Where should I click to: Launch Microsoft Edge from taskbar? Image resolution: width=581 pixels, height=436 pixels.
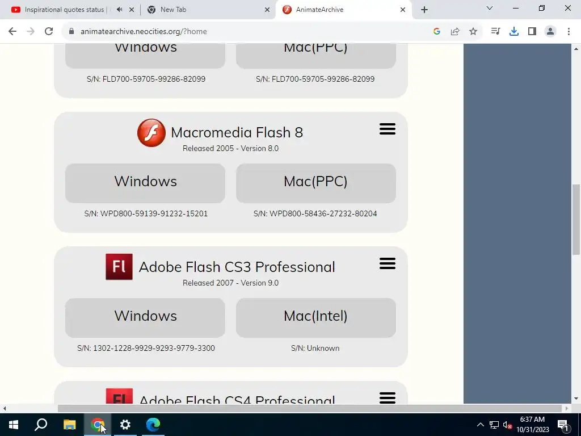pyautogui.click(x=153, y=425)
